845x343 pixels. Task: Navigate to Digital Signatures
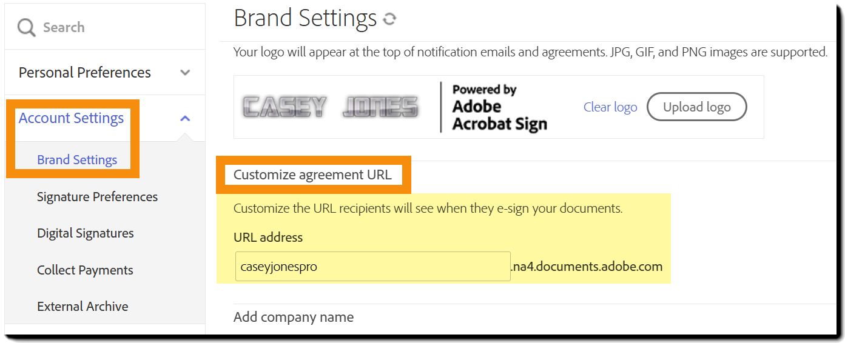pos(85,233)
